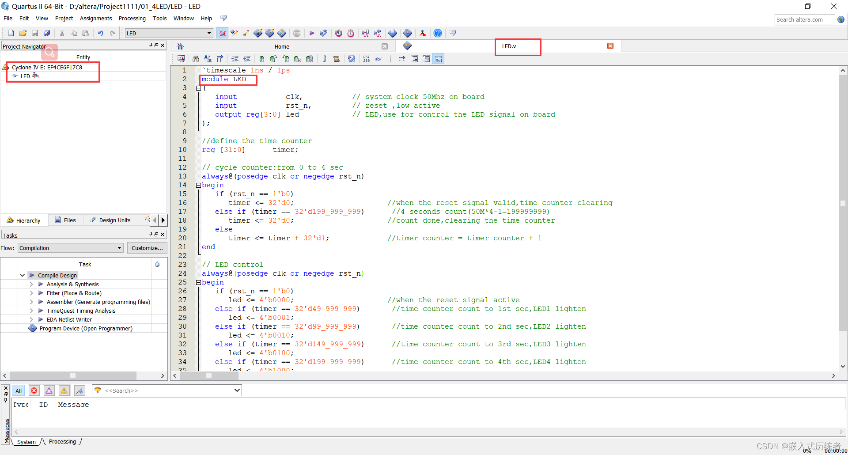Pin the Project Navigator panel
848x455 pixels.
coord(151,45)
